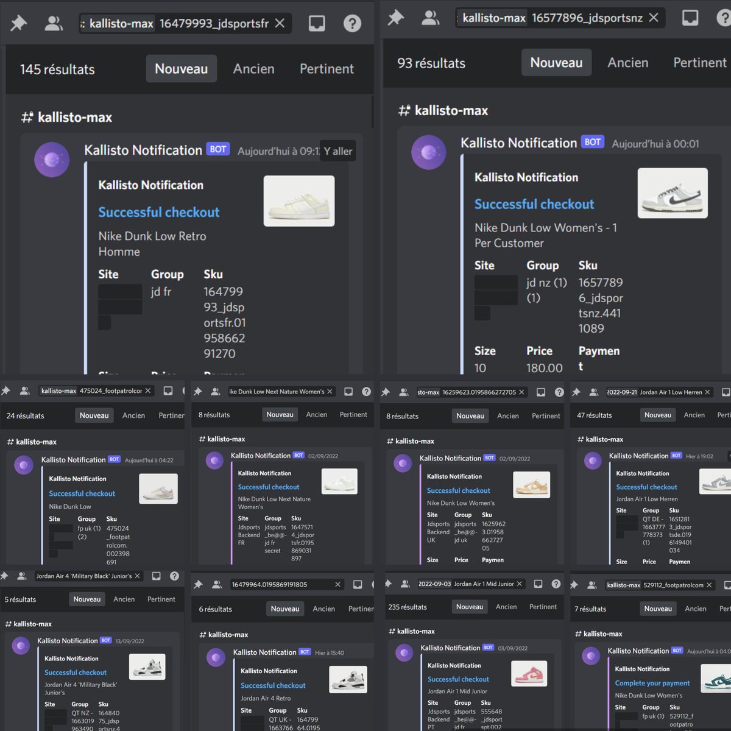Screen dimensions: 731x731
Task: Open Kallisto bot avatar in the 145 résultats panel
Action: click(52, 160)
